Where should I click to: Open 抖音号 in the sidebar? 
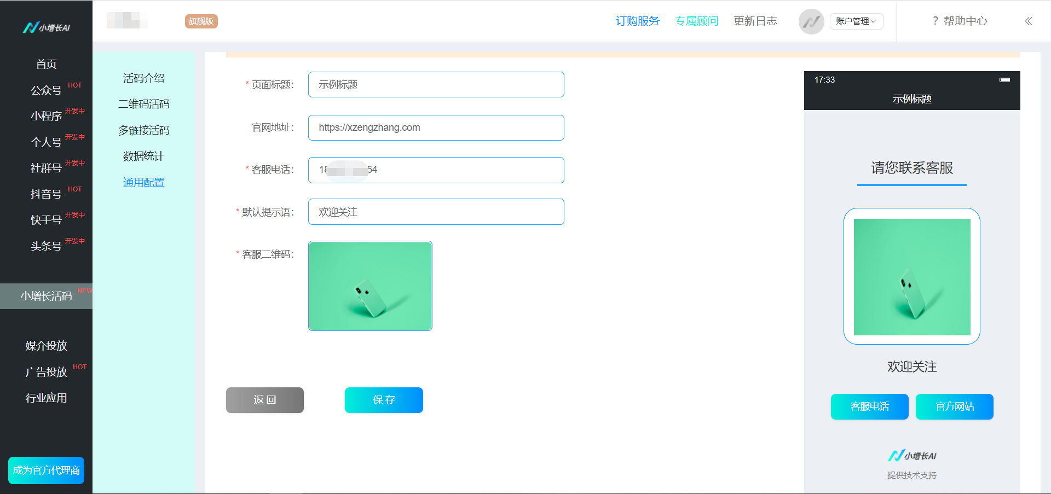pos(46,194)
